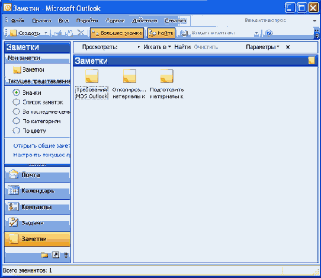Image resolution: width=321 pixels, height=278 pixels.
Task: Open the configure buttons chevron at pane bottom
Action: pos(66,255)
